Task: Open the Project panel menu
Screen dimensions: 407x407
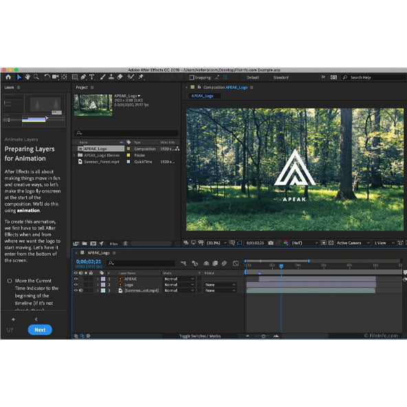Action: (x=92, y=87)
